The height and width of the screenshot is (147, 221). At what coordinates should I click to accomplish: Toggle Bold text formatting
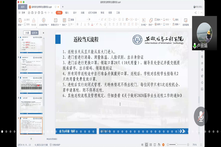(x=77, y=24)
